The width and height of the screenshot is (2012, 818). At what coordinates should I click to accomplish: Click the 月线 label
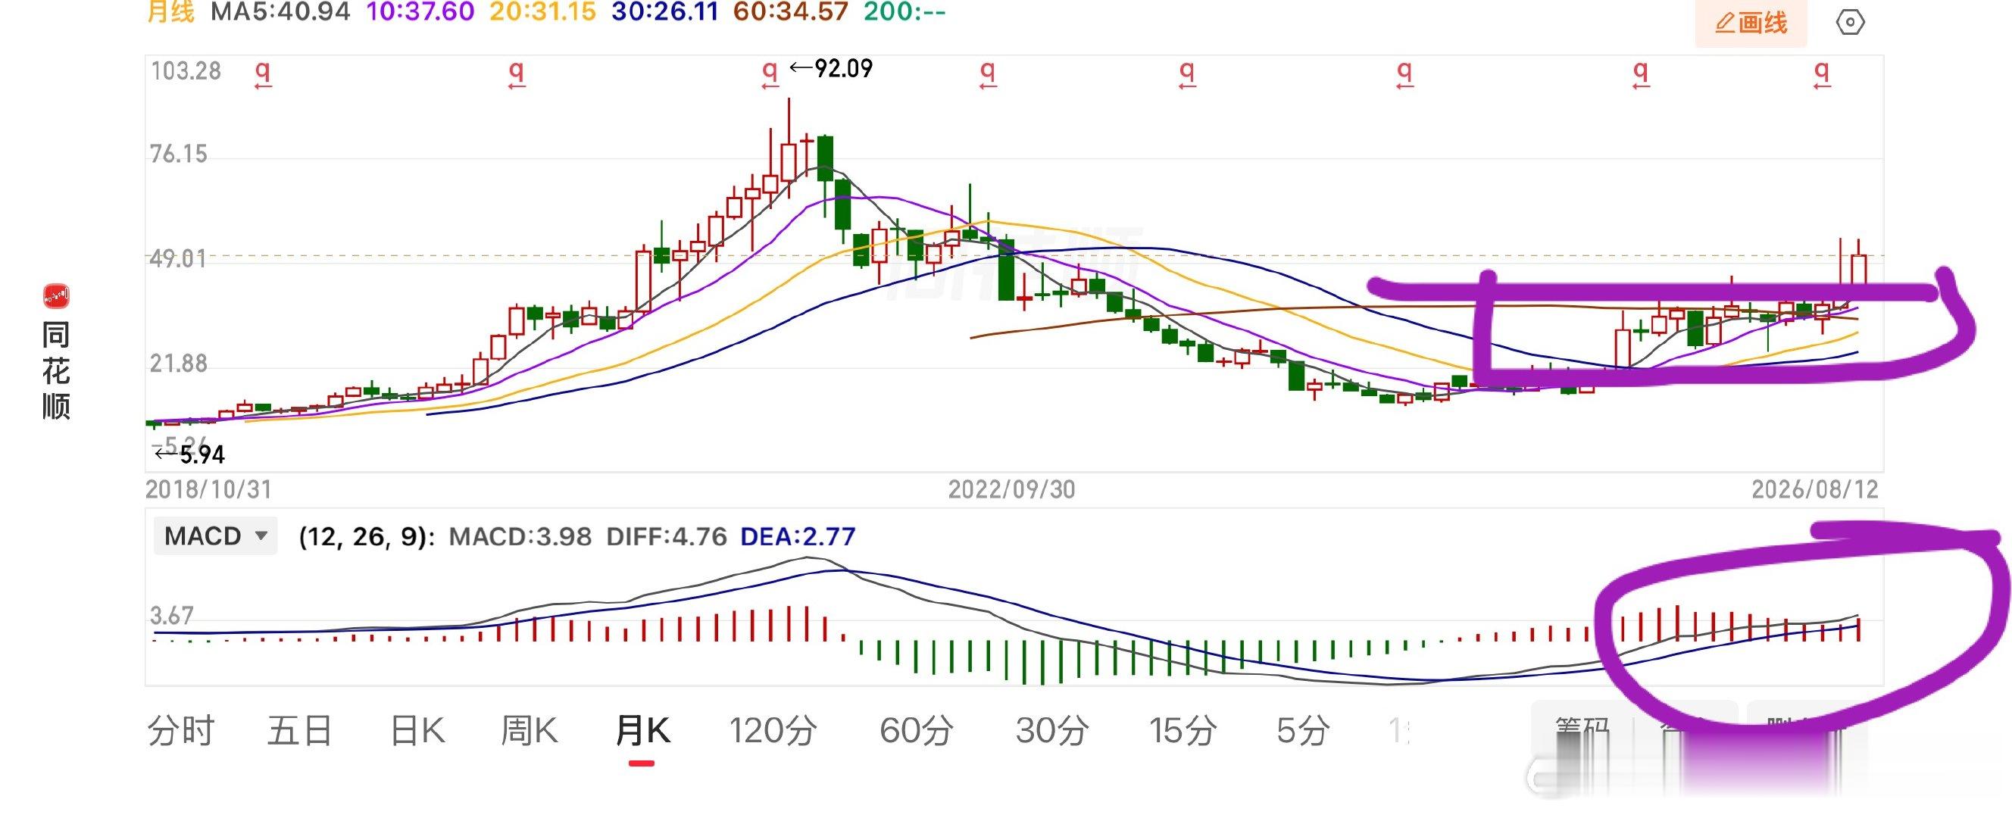click(x=170, y=11)
